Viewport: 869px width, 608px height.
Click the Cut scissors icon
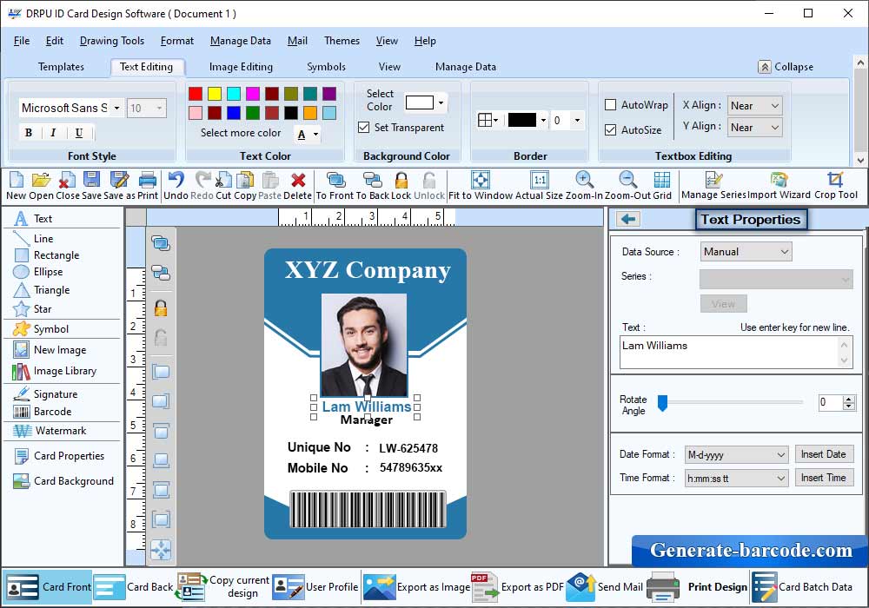pyautogui.click(x=222, y=180)
